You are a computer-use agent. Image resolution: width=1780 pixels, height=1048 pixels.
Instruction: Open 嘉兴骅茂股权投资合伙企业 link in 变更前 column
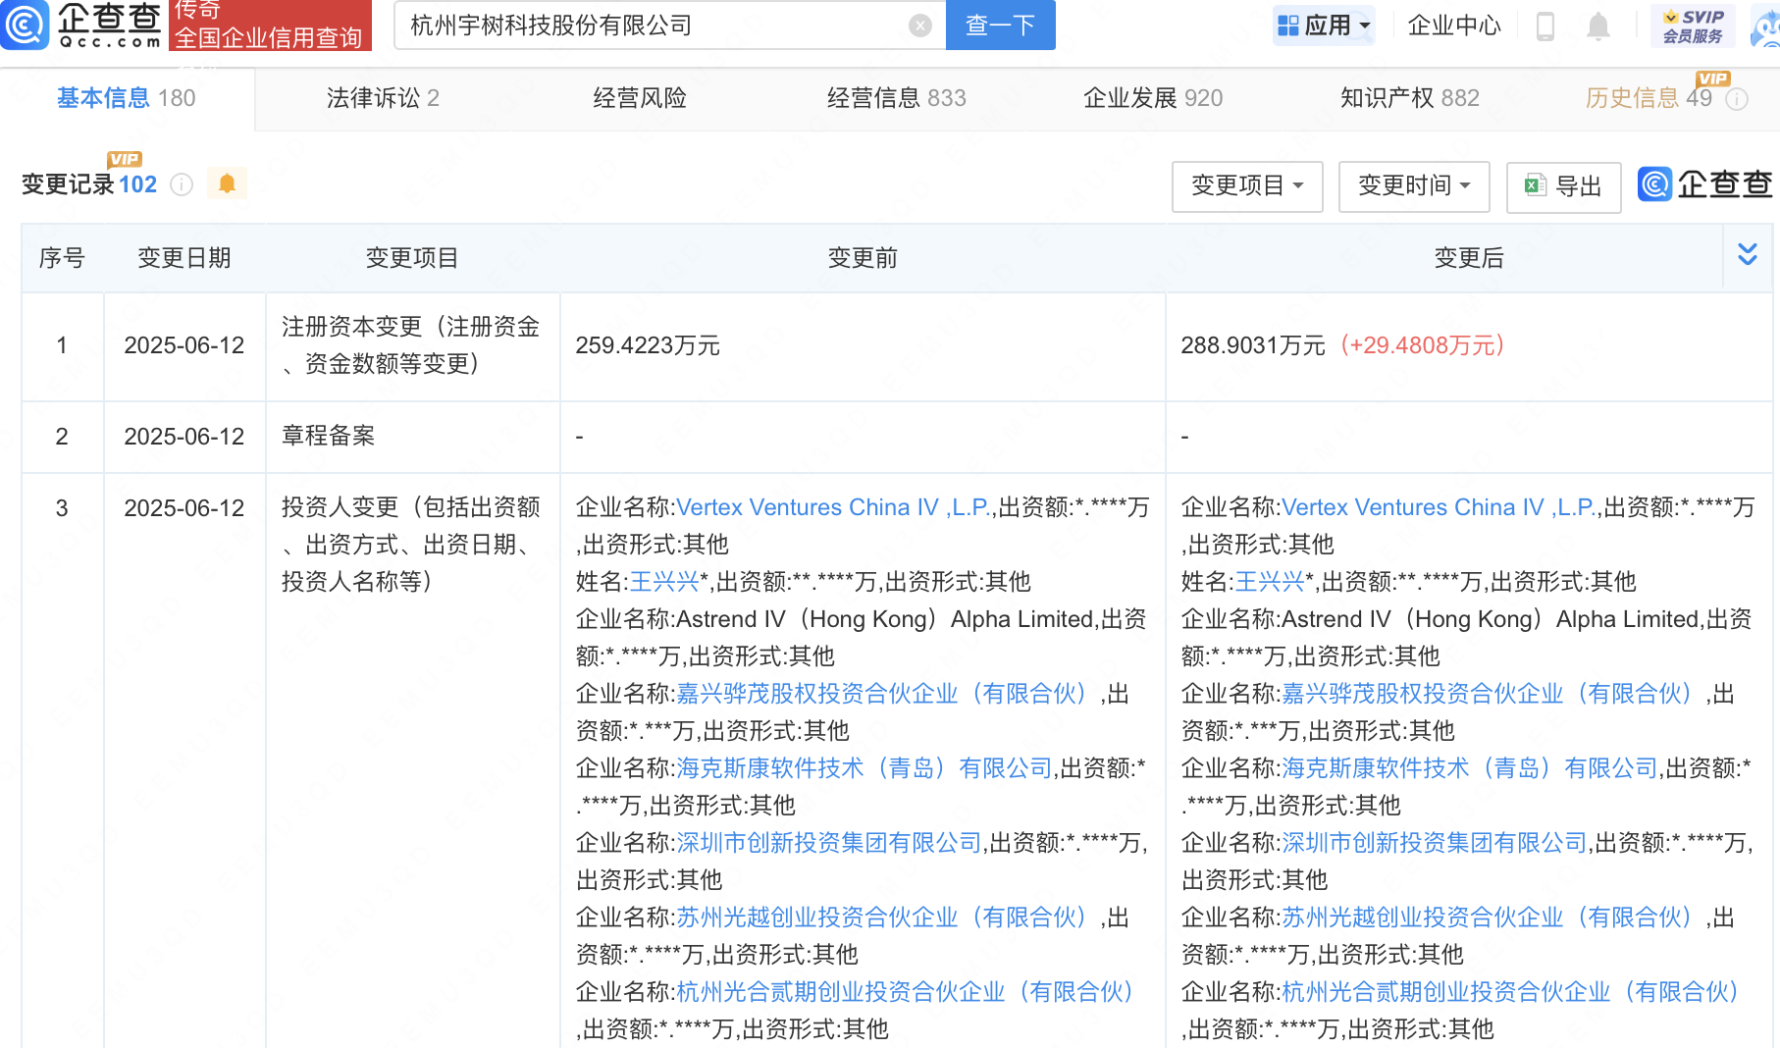pos(882,694)
